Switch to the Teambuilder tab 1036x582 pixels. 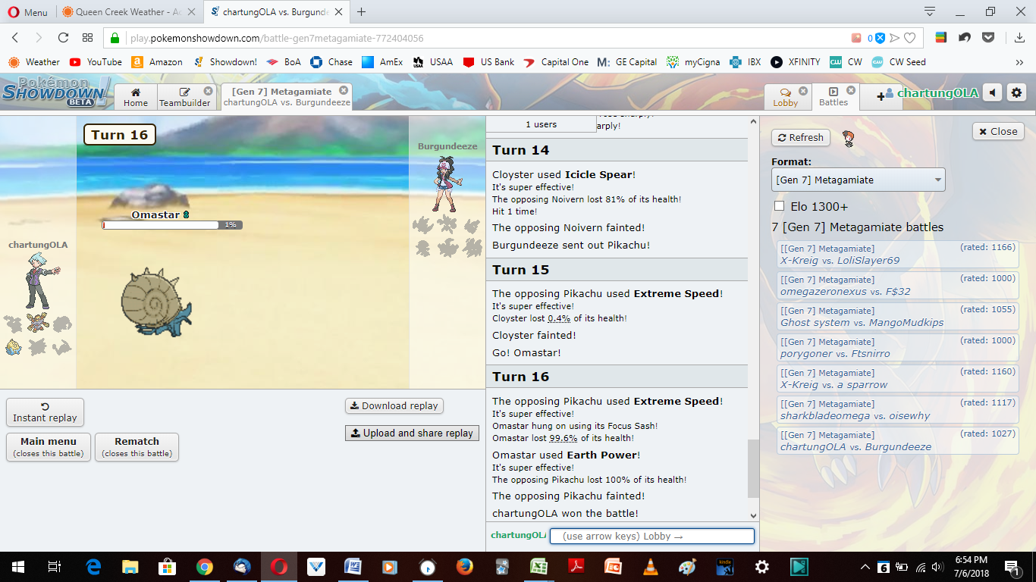coord(184,97)
